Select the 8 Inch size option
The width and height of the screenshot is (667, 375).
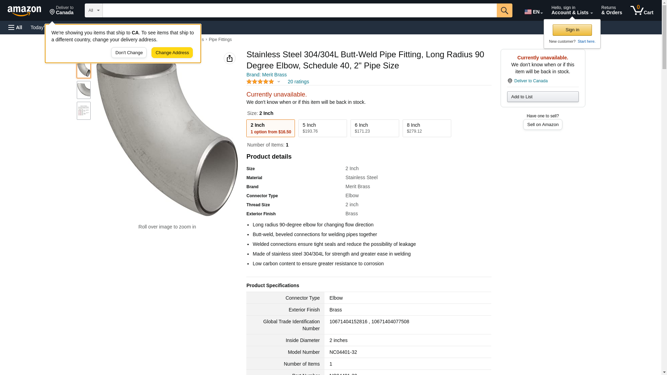point(427,128)
